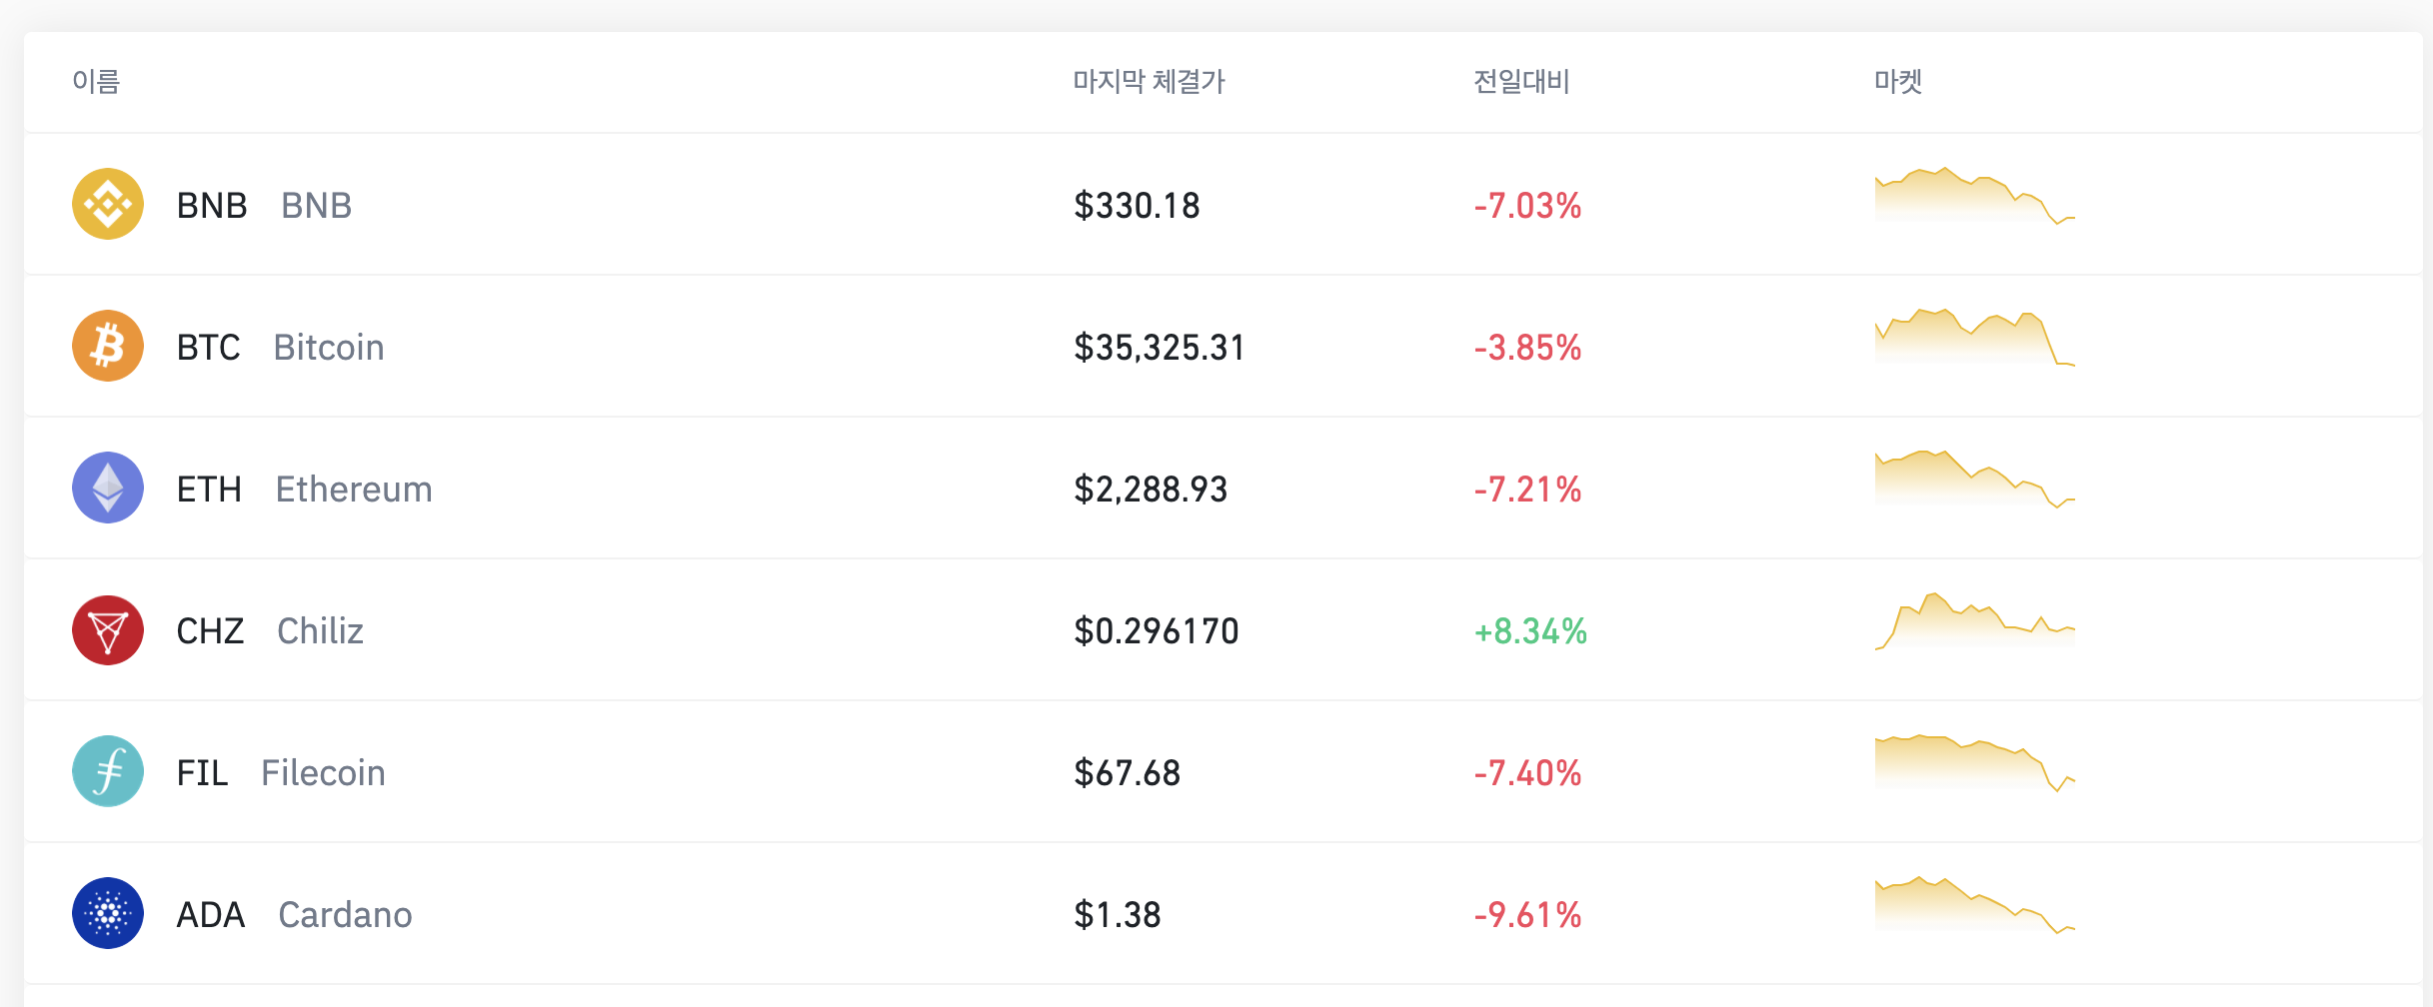Open the BTC market sparkline chart
The width and height of the screenshot is (2433, 1007).
pyautogui.click(x=1975, y=338)
